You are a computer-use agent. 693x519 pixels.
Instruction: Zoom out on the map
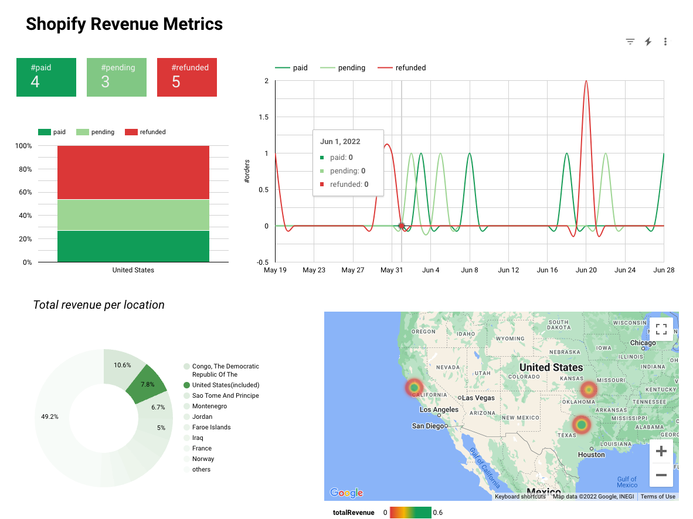[x=661, y=475]
